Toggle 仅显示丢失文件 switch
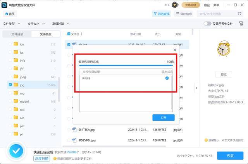The image size is (248, 164). (207, 24)
